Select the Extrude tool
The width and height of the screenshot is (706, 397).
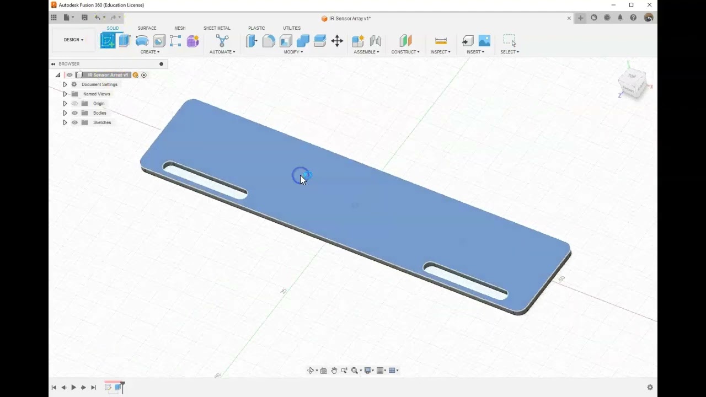point(125,41)
